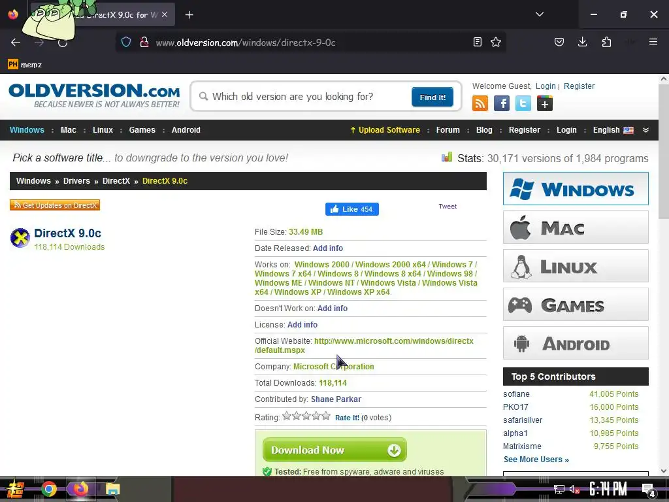Open Blog from the navigation bar
669x502 pixels.
click(484, 130)
